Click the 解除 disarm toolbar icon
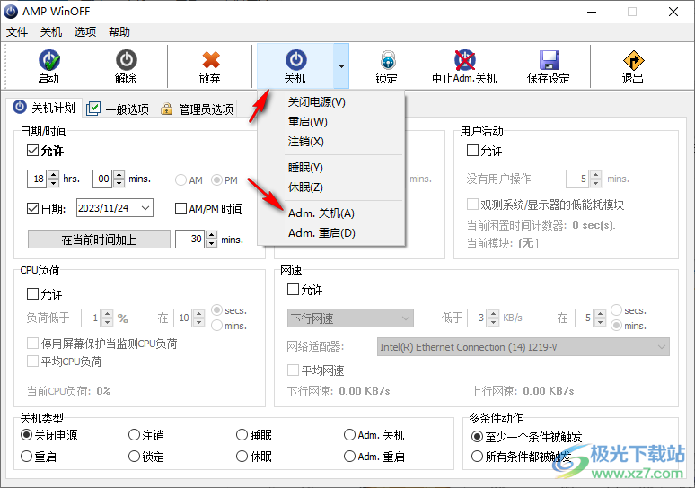This screenshot has width=695, height=488. pos(127,60)
